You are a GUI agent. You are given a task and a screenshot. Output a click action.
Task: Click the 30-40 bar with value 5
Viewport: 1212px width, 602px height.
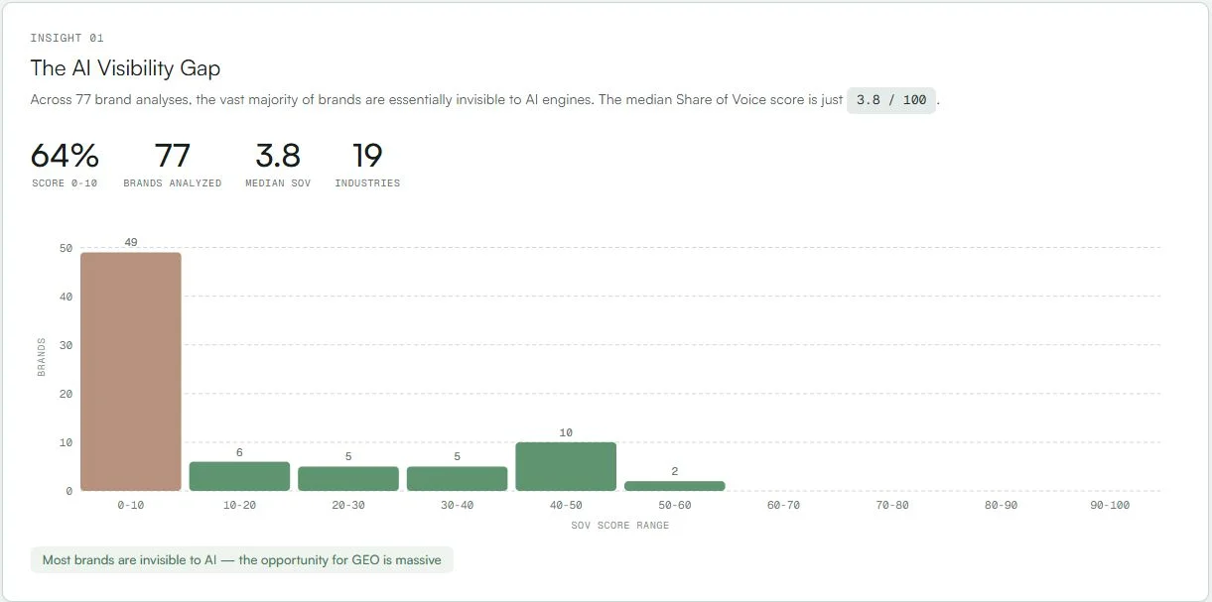[x=458, y=478]
